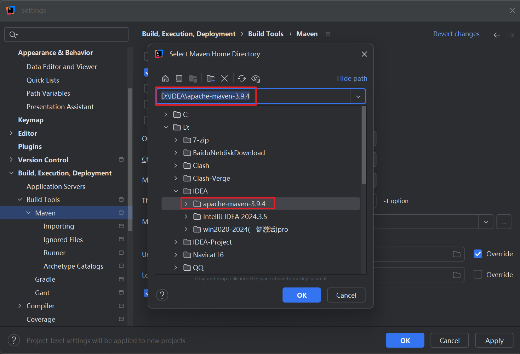520x354 pixels.
Task: Click the project-level icon beside Maven breadcrumb
Action: pos(328,34)
